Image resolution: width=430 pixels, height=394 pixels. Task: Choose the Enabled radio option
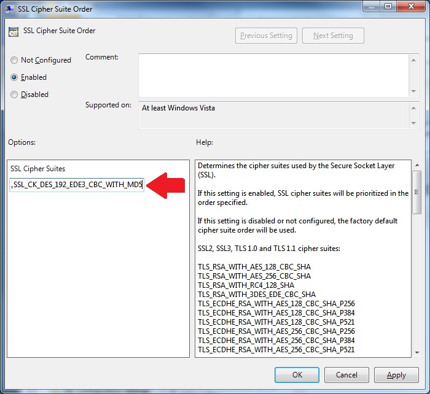pyautogui.click(x=14, y=77)
